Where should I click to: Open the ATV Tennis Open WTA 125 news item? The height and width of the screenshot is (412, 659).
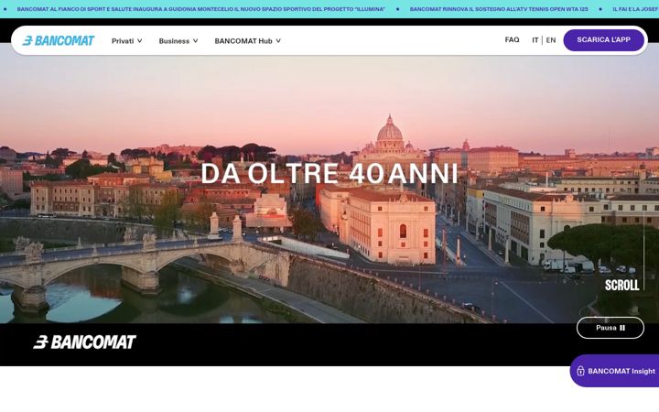coord(499,9)
